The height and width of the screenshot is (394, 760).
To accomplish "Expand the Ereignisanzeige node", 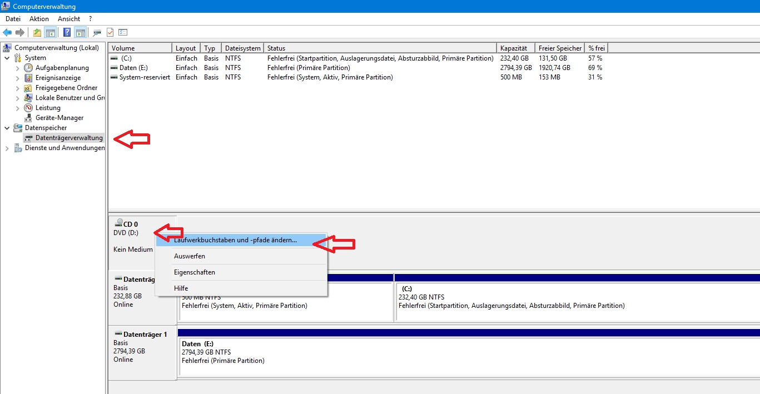I will pos(17,78).
